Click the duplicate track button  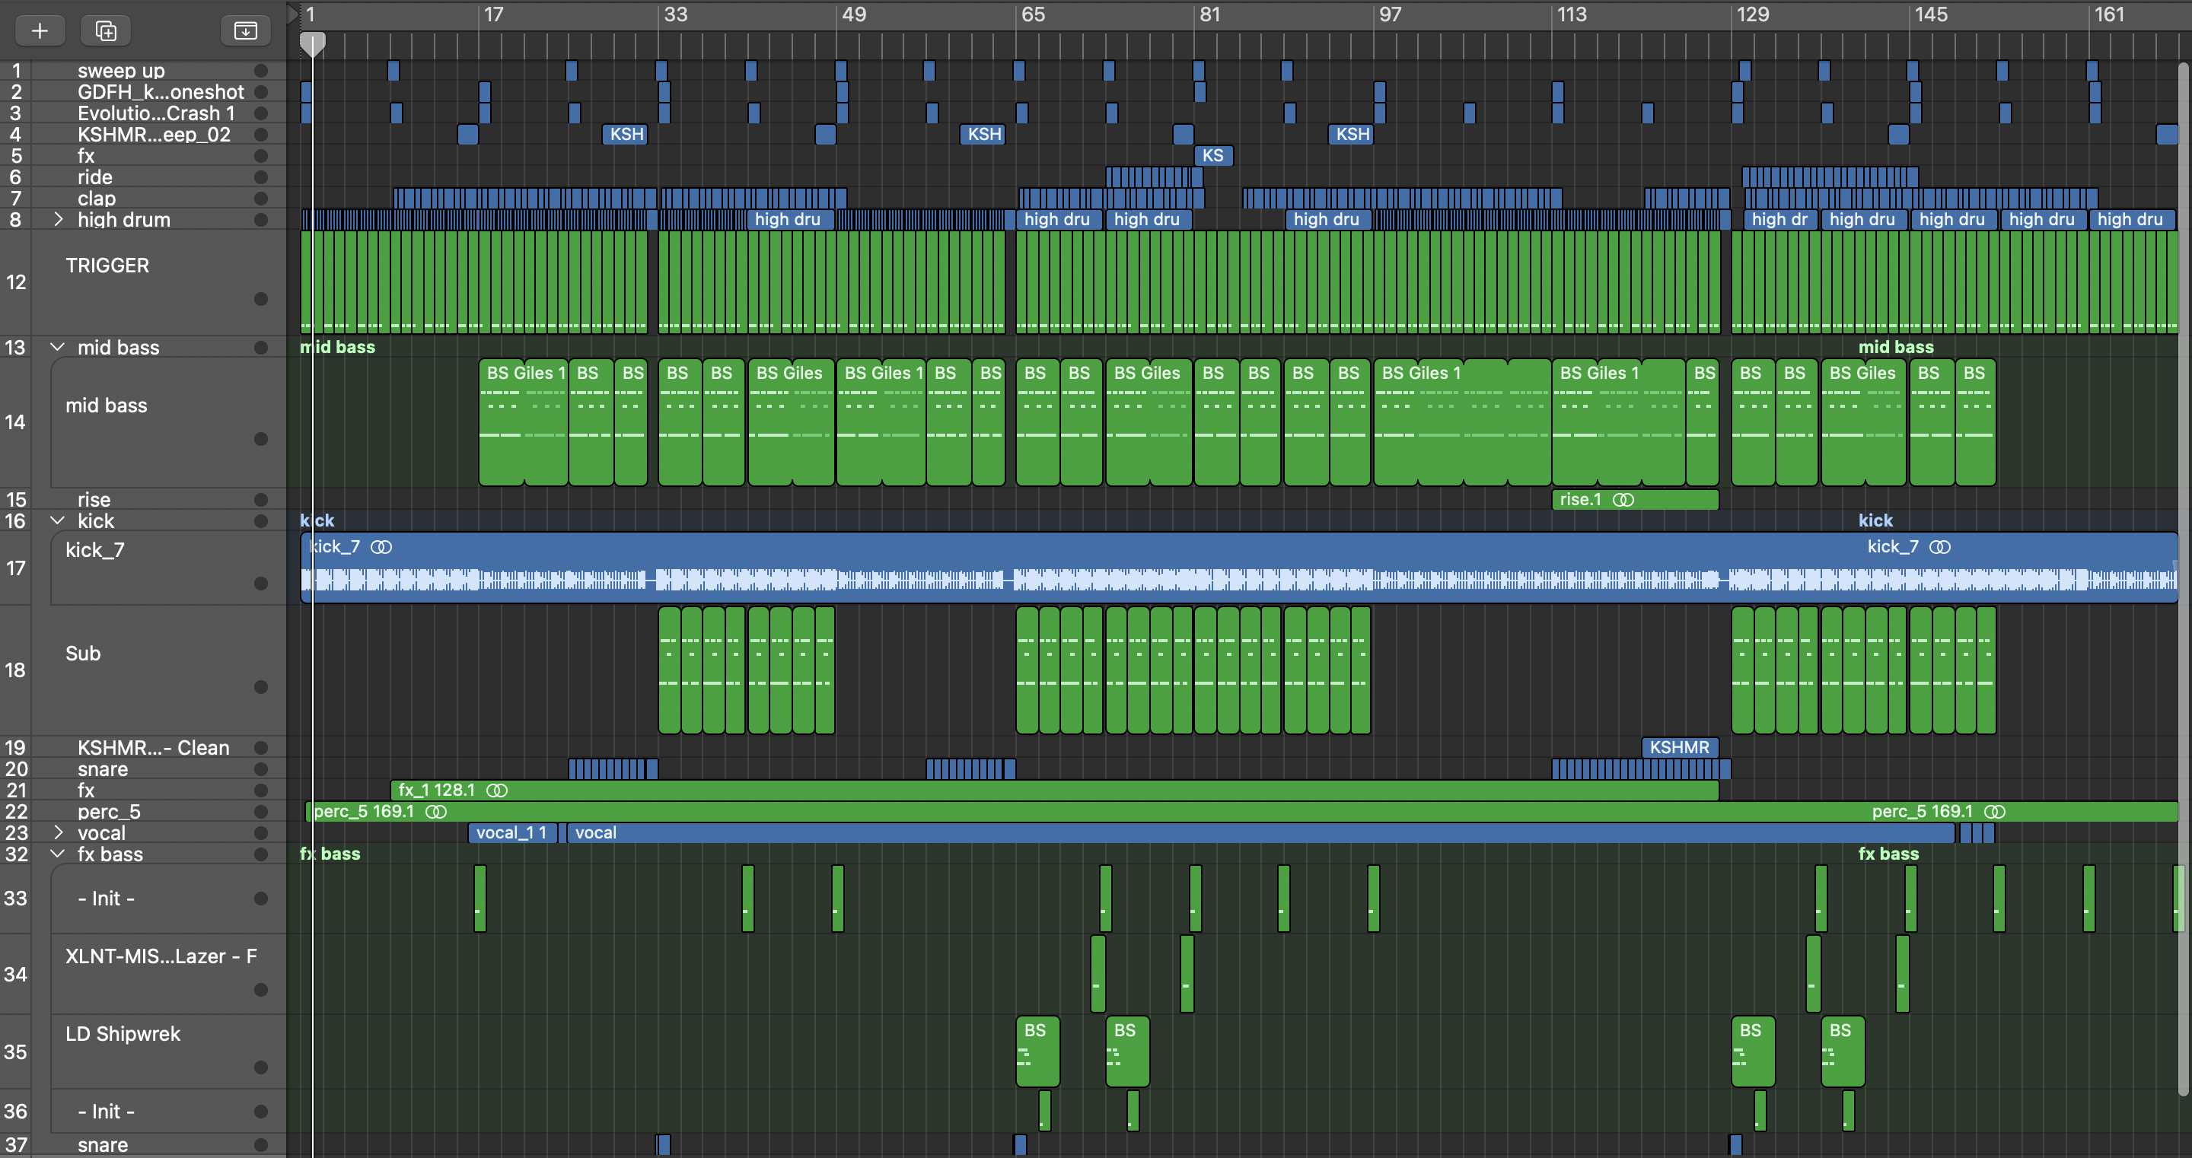pos(106,30)
